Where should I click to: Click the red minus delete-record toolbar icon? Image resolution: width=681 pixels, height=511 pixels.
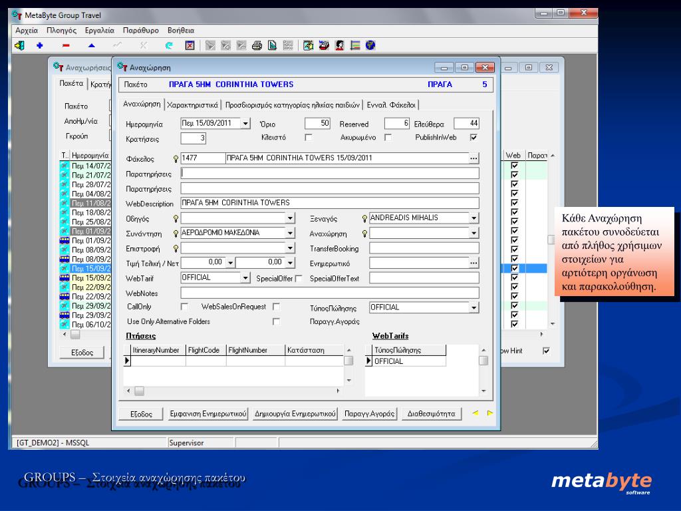coord(66,46)
